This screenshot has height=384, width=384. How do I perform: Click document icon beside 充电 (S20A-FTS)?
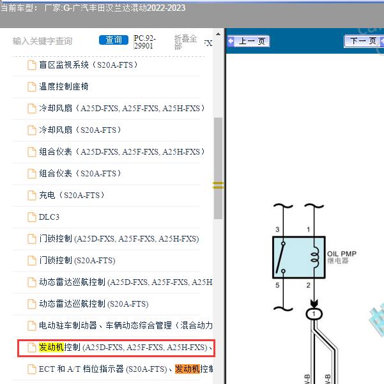pyautogui.click(x=32, y=196)
